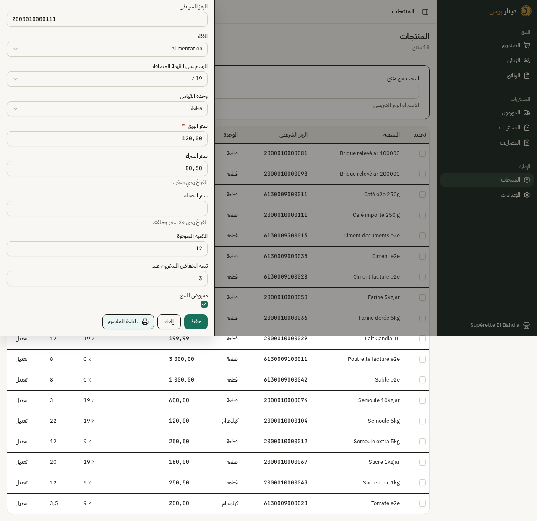Screen dimensions: 537x521
Task: Open المصاريف receipt icon in the sidebar
Action: [527, 143]
